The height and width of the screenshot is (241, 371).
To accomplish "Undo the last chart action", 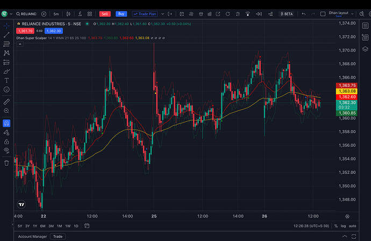I will 304,14.
